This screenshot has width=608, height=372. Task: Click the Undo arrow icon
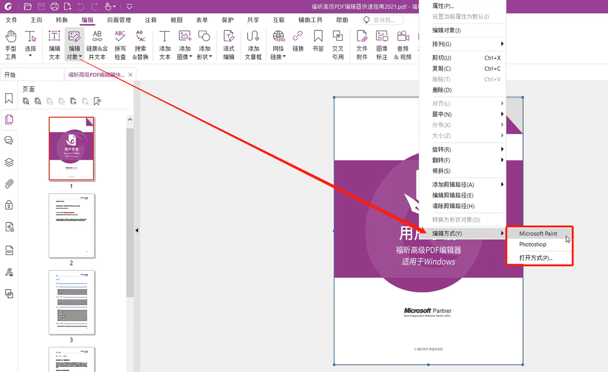81,7
